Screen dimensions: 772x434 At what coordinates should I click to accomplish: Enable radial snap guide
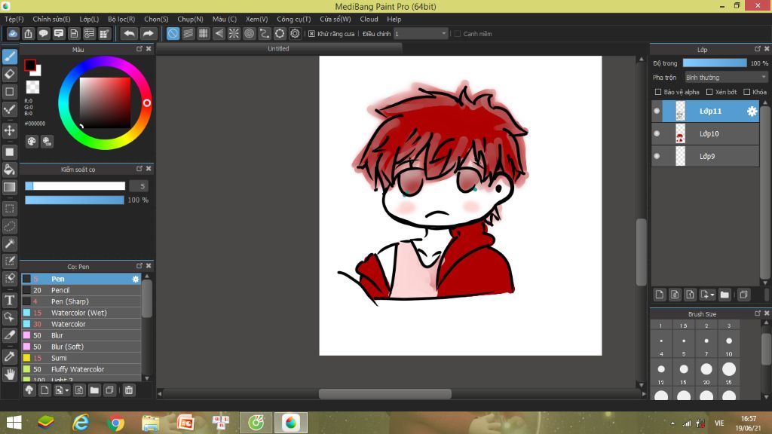pyautogui.click(x=234, y=33)
